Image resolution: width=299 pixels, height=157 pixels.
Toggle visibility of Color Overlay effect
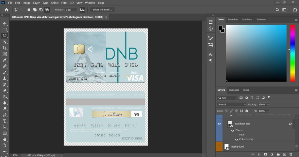[x=237, y=139]
